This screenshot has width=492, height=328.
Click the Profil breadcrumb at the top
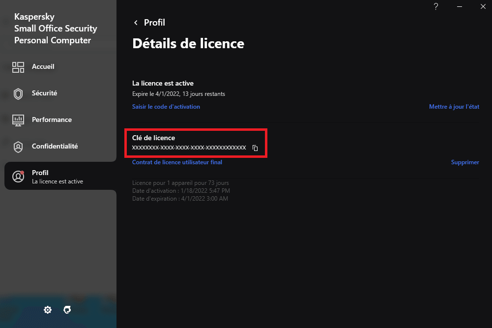click(x=154, y=23)
